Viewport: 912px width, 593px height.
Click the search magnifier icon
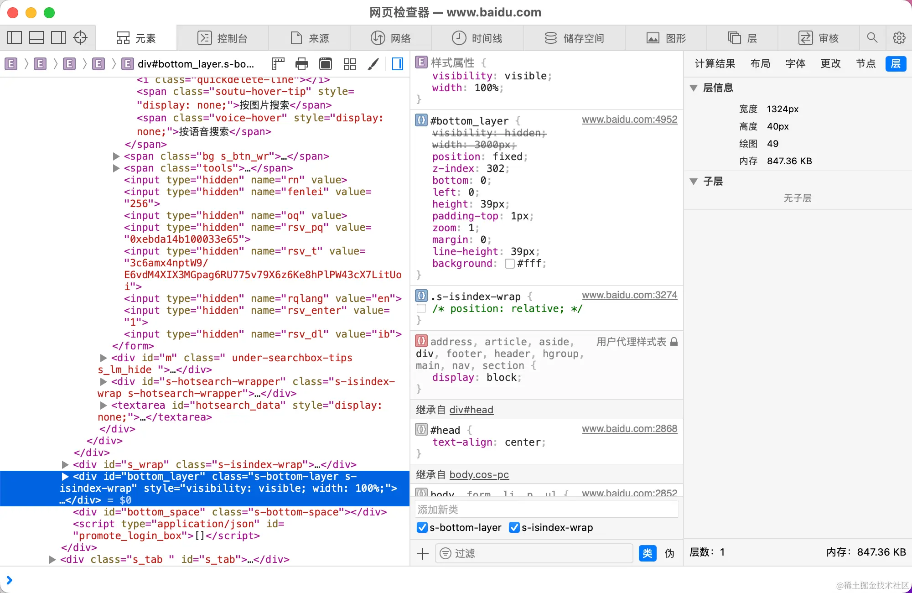(x=872, y=38)
